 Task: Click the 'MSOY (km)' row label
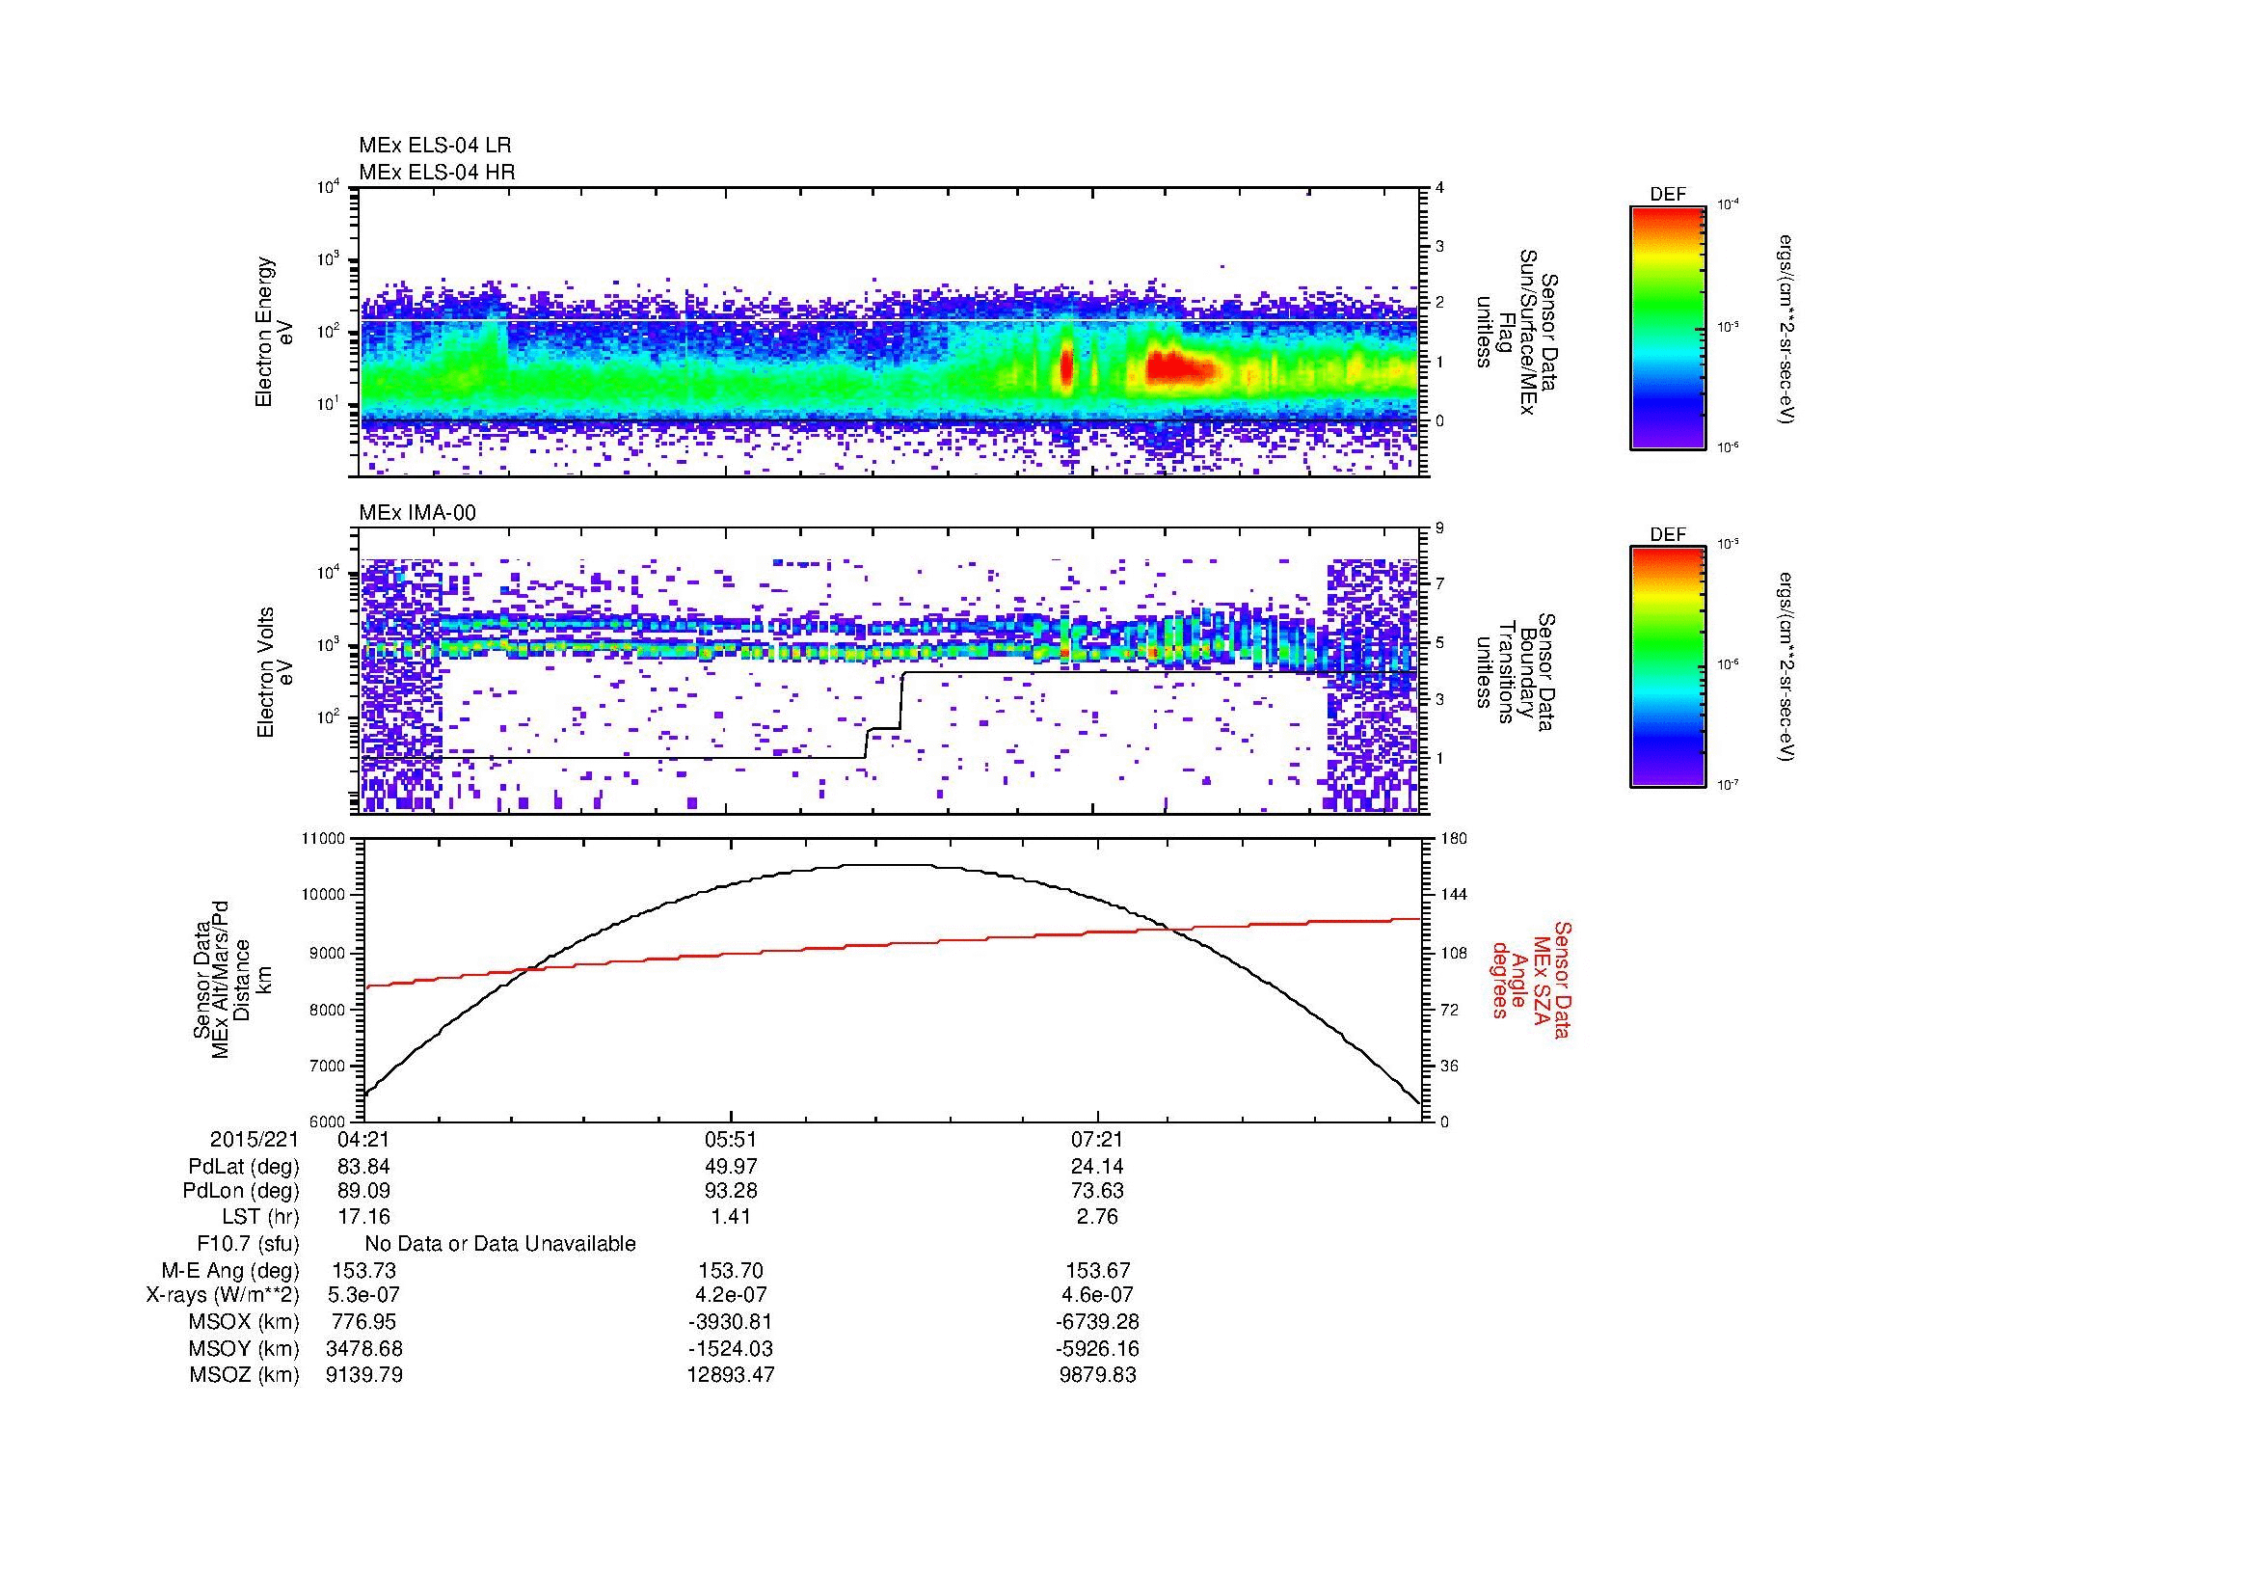tap(244, 1348)
